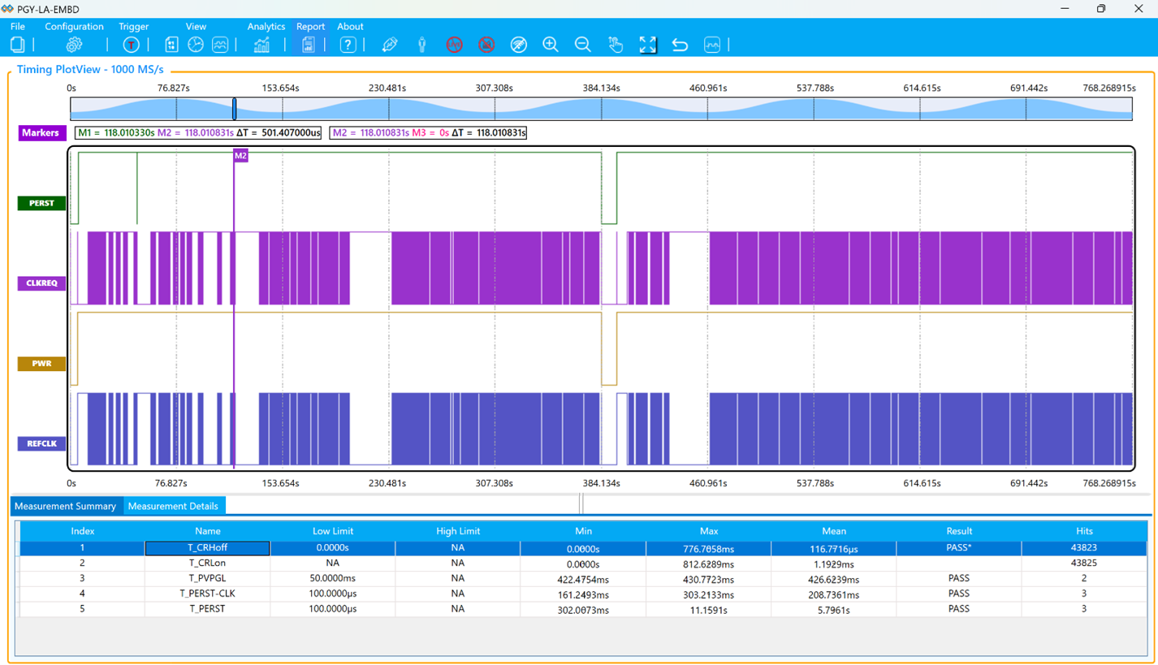This screenshot has width=1158, height=665.
Task: Select the T_PVPGL measurement row
Action: point(208,578)
